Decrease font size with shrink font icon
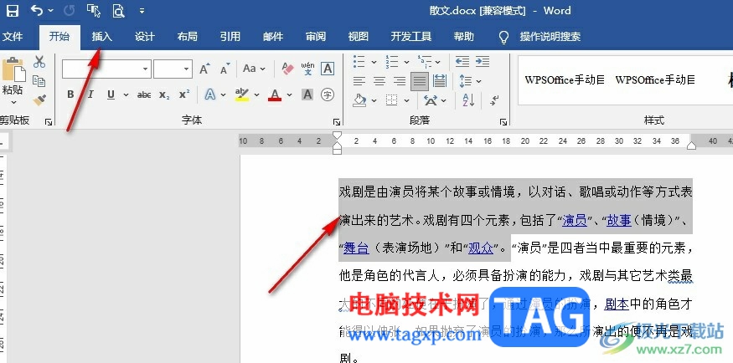This screenshot has height=363, width=733. [x=225, y=69]
